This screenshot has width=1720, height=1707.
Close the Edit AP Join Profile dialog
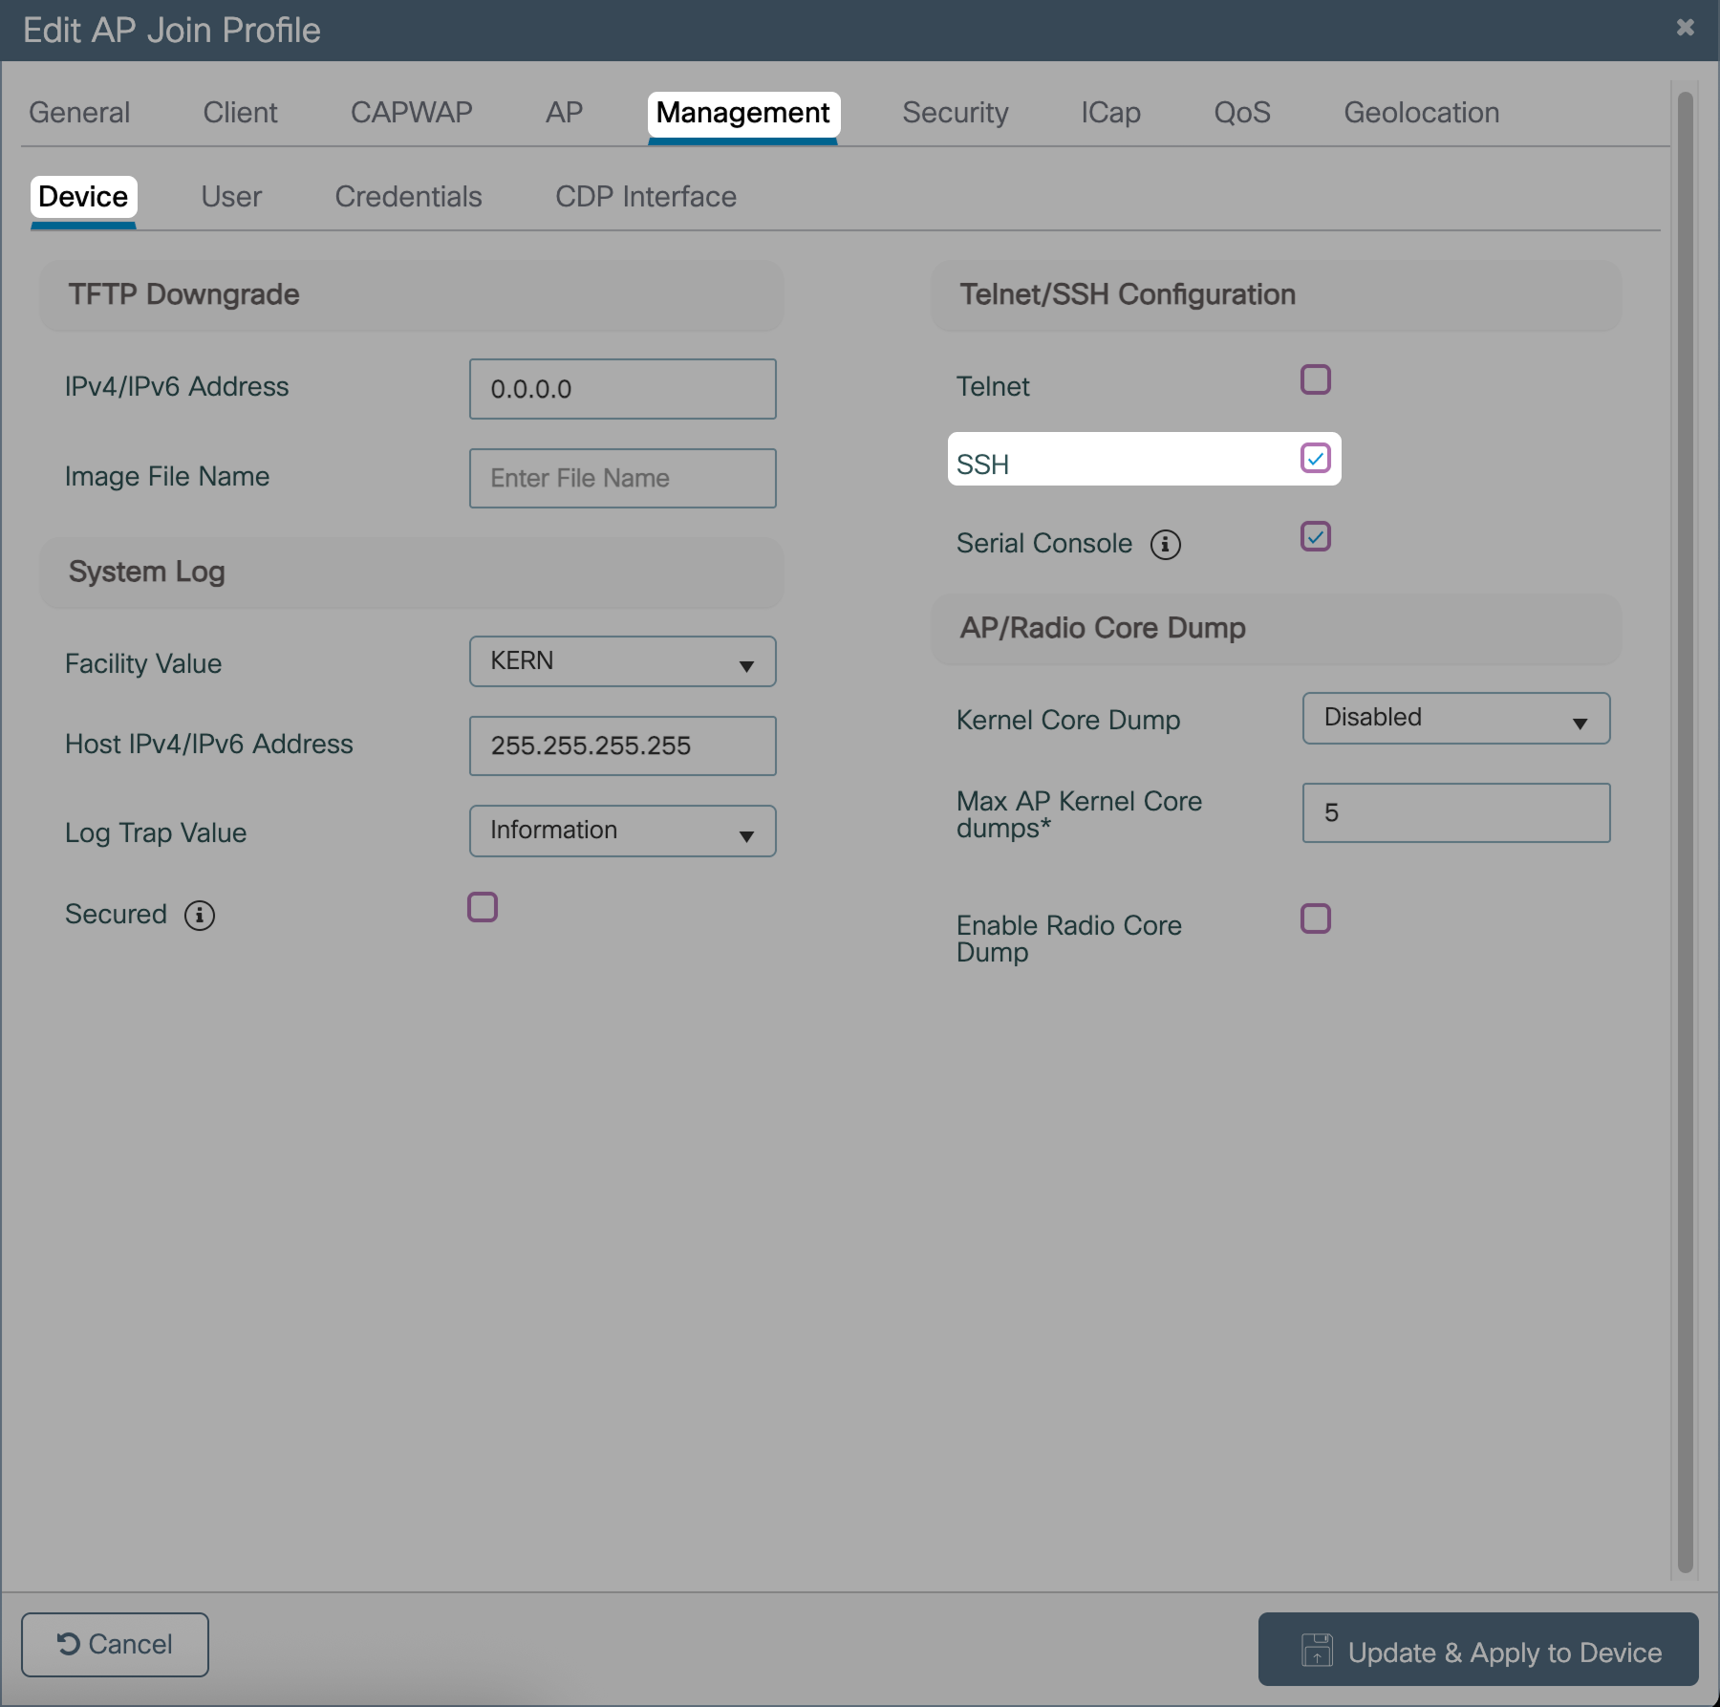coord(1685,28)
